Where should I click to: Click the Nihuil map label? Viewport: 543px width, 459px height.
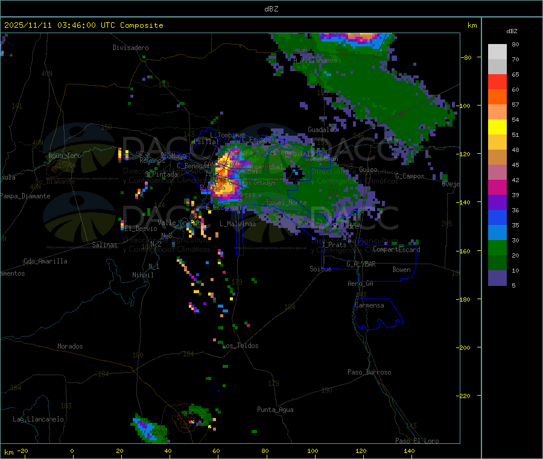click(x=142, y=275)
